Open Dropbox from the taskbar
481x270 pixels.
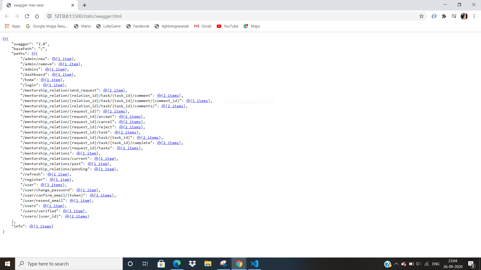point(192,264)
